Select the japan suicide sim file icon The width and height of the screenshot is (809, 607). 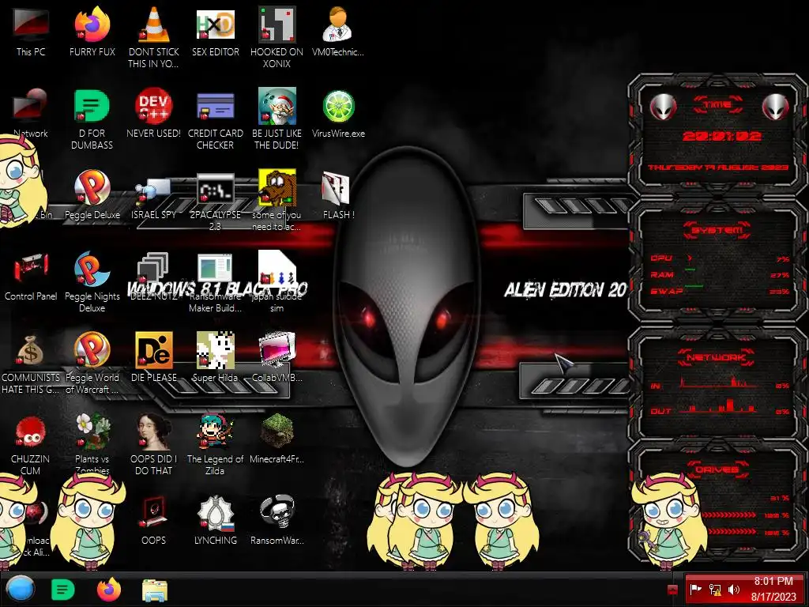(277, 269)
